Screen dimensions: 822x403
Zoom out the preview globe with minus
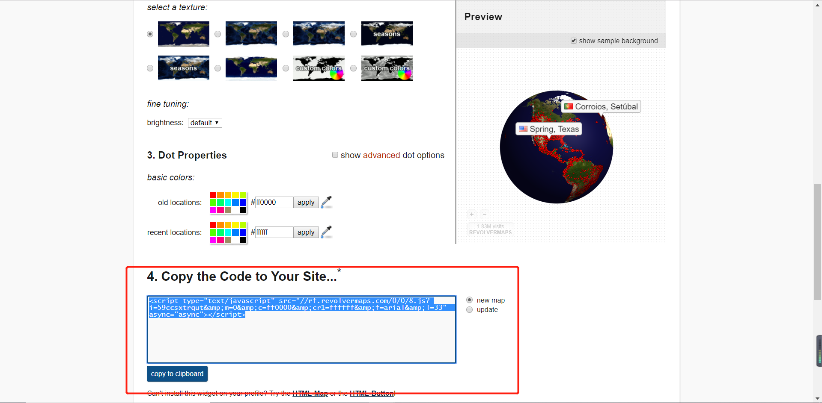[x=485, y=214]
